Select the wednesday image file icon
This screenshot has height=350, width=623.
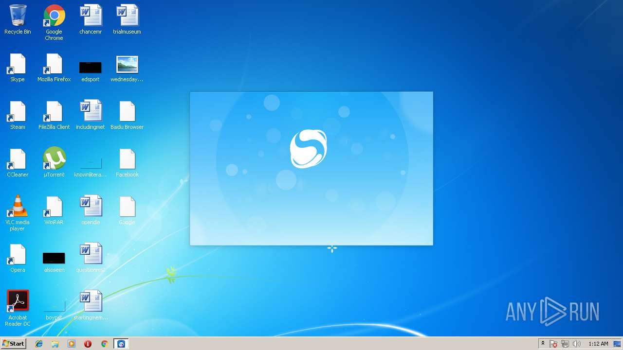click(127, 68)
